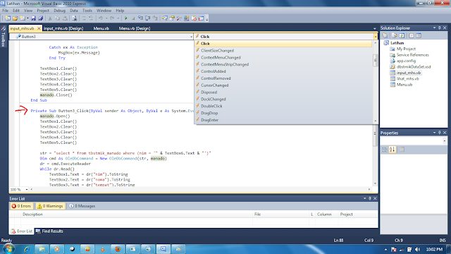Click the Refresh icon in Solution Explorer
Screen dimensions: 451x254
(x=402, y=36)
